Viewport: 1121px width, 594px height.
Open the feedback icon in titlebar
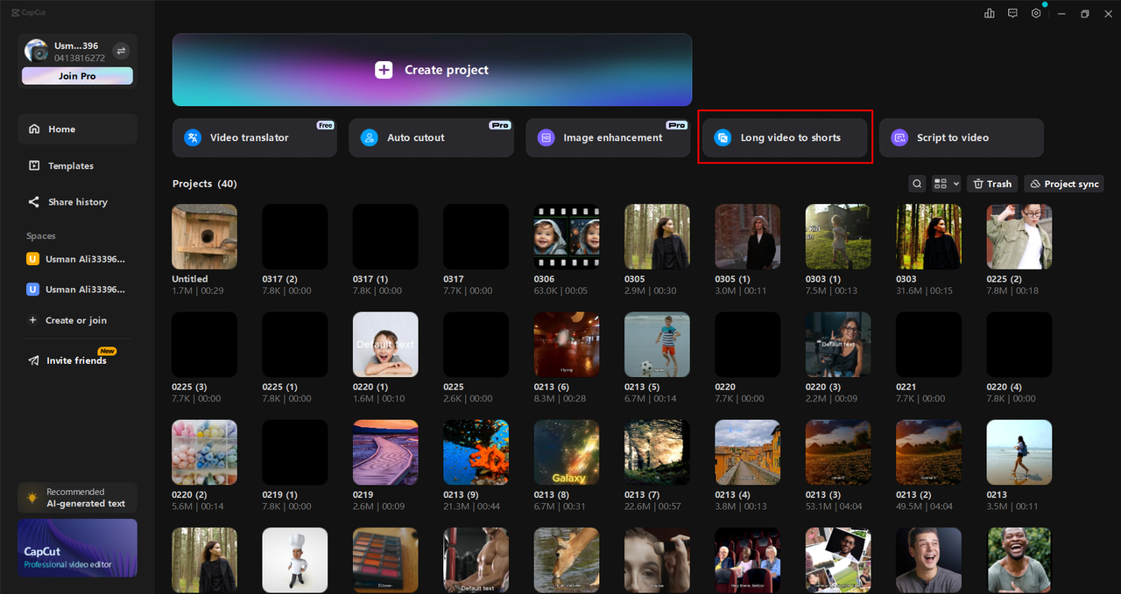(1012, 13)
